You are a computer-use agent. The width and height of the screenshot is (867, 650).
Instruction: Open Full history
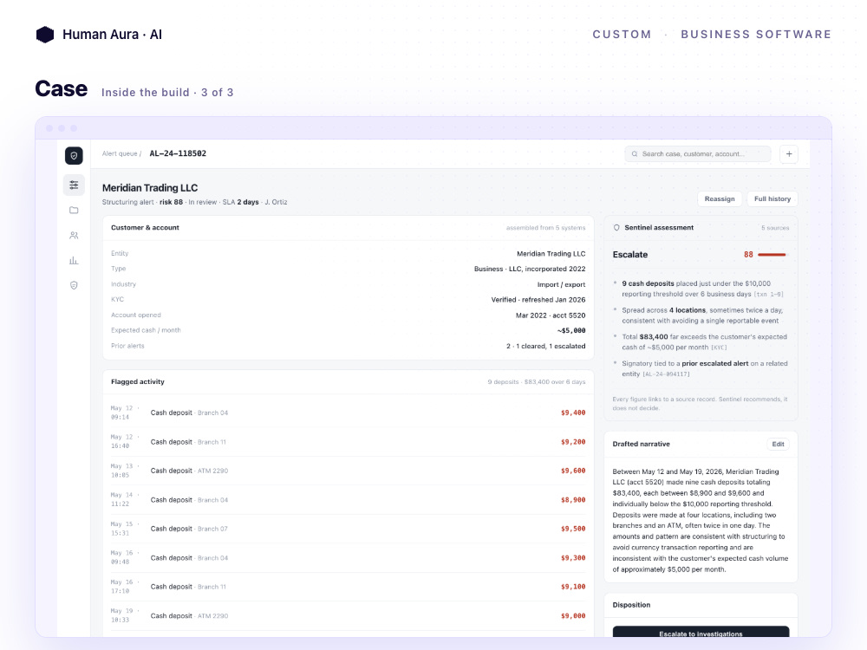pyautogui.click(x=772, y=199)
